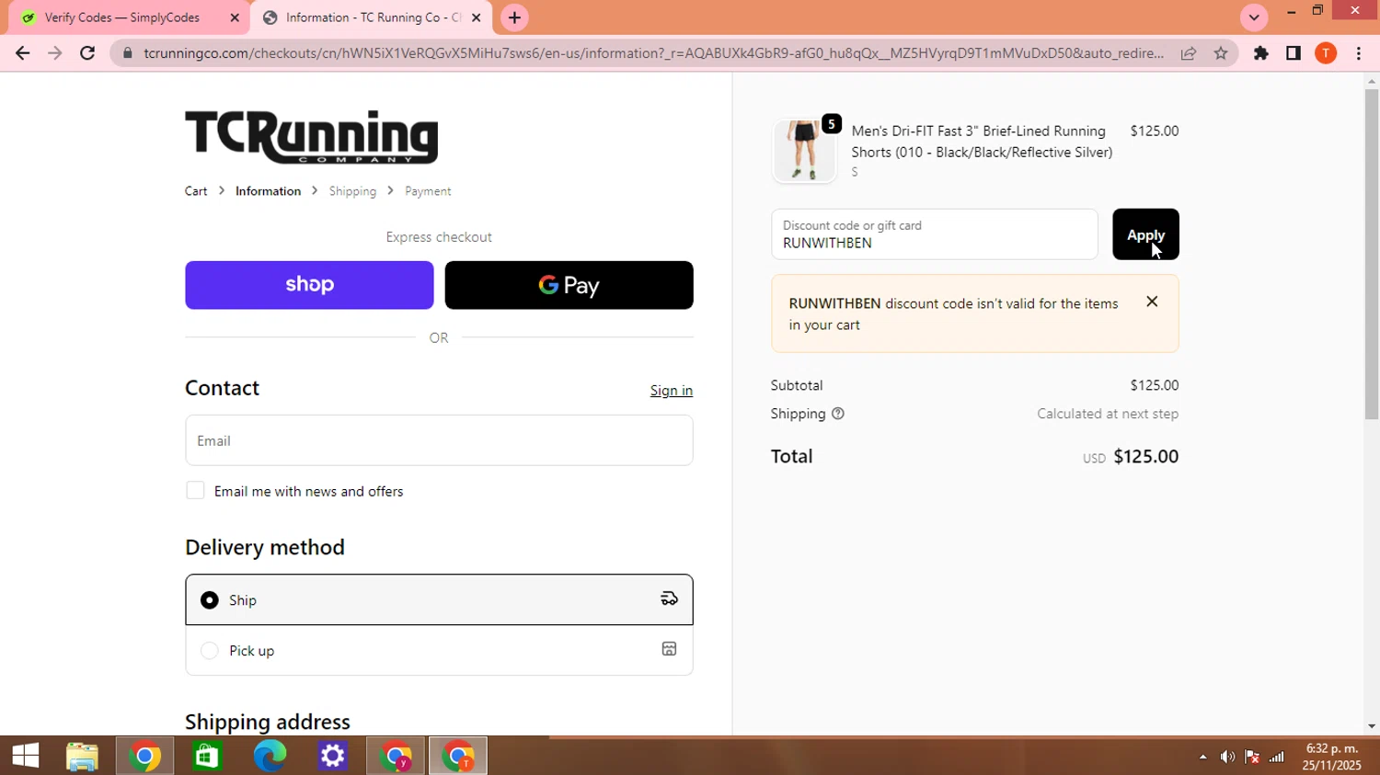Select the Information - TC Running Co tab

click(x=372, y=17)
